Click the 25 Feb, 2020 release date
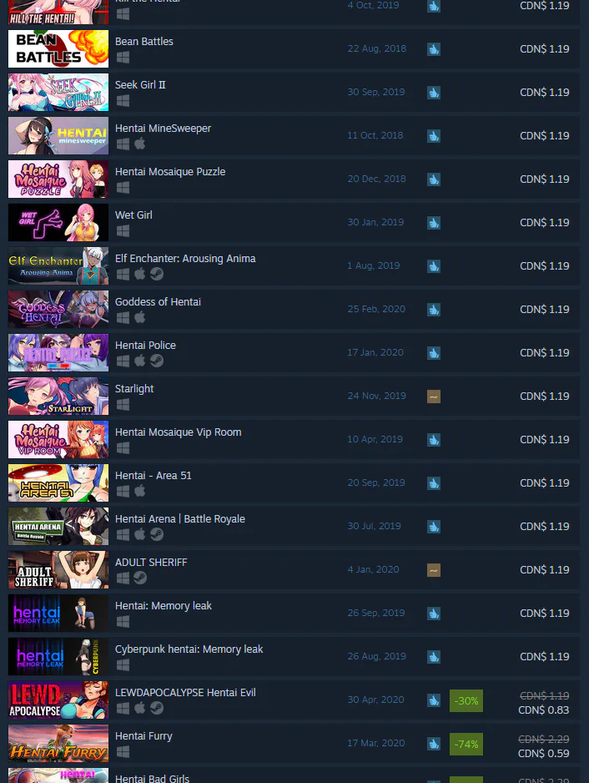589x783 pixels. tap(376, 309)
